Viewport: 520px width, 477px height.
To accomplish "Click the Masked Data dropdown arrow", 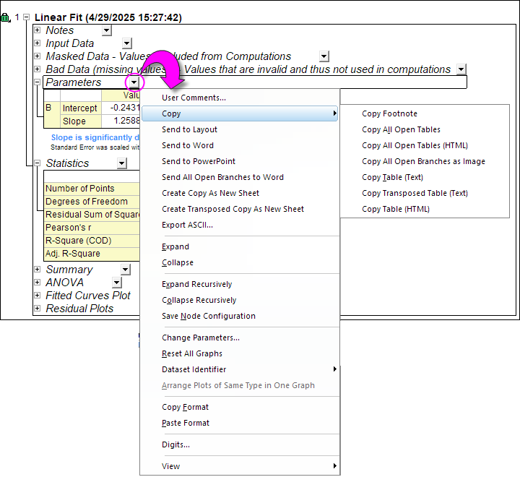I will 324,56.
